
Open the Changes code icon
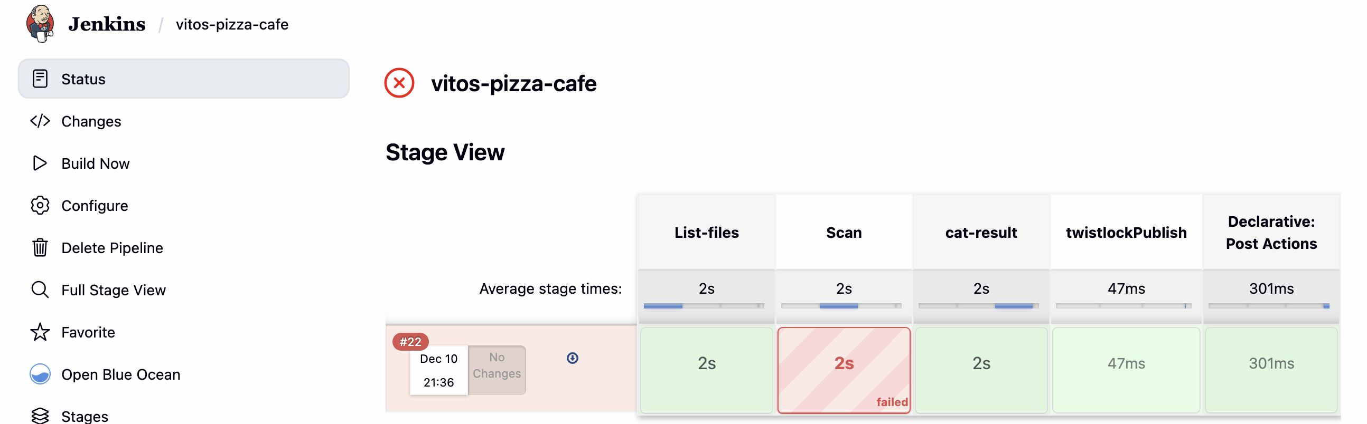40,121
